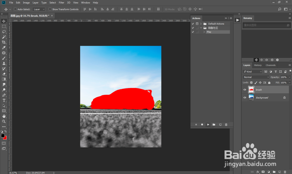Image resolution: width=292 pixels, height=174 pixels.
Task: Select the Move tool
Action: 4,21
